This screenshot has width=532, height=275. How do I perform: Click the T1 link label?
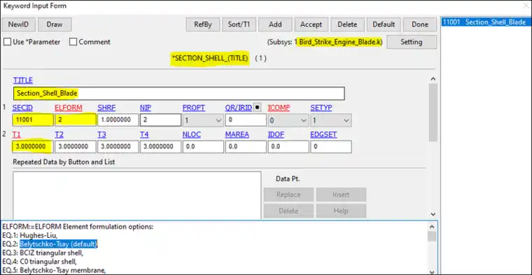coord(17,134)
